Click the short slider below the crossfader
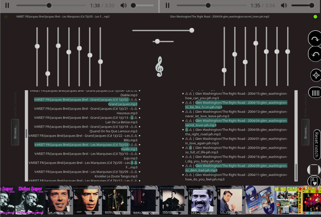Image resolution: width=321 pixels, height=217 pixels. click(x=163, y=42)
